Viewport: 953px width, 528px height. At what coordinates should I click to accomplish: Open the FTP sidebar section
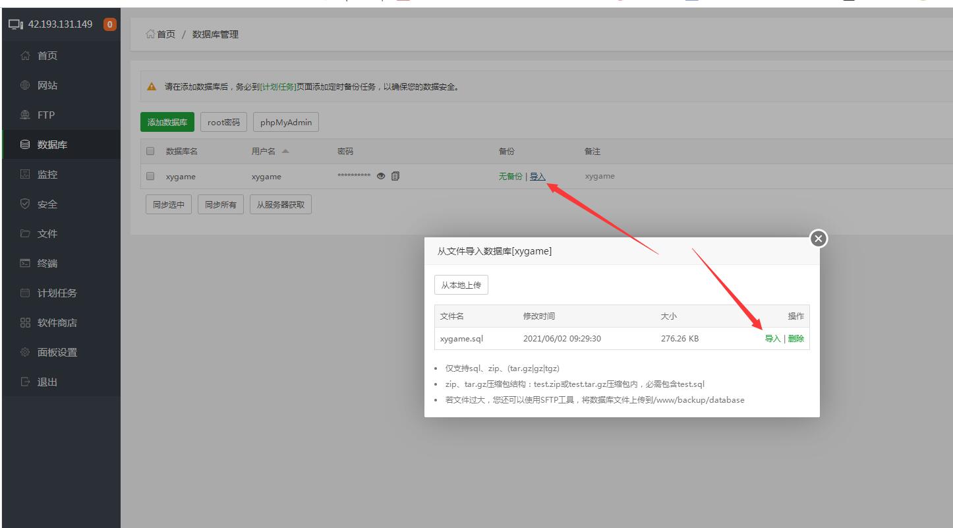46,115
